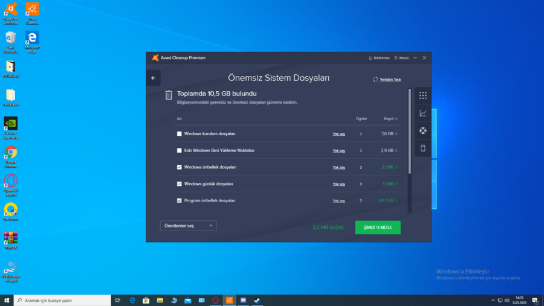Open Google Chrome desktop shortcut

click(11, 157)
